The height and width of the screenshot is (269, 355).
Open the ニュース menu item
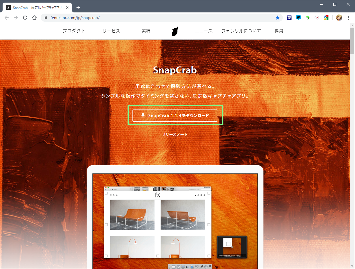204,31
